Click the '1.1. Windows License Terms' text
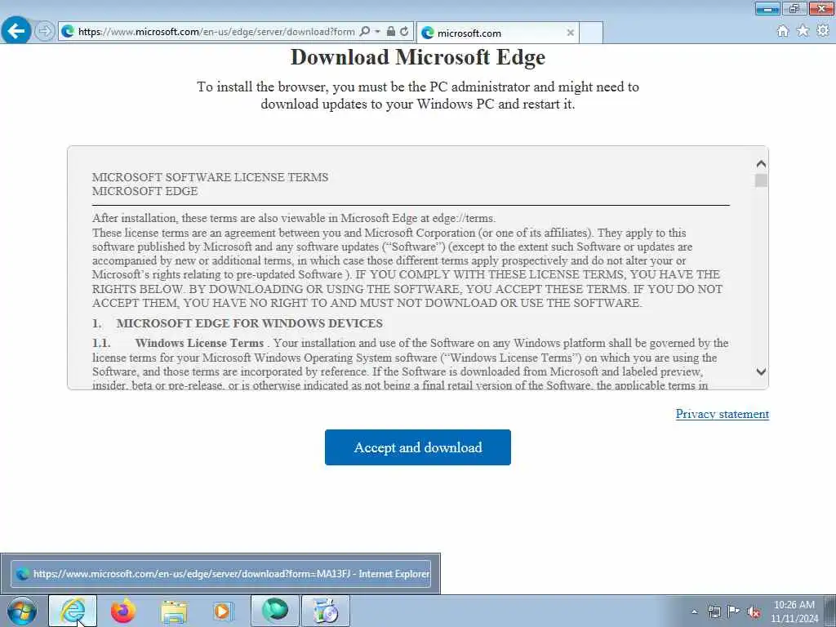Image resolution: width=836 pixels, height=627 pixels. 178,343
